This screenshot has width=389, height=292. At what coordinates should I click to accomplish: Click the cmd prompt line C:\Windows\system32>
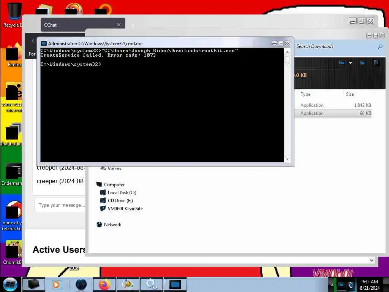pyautogui.click(x=71, y=64)
